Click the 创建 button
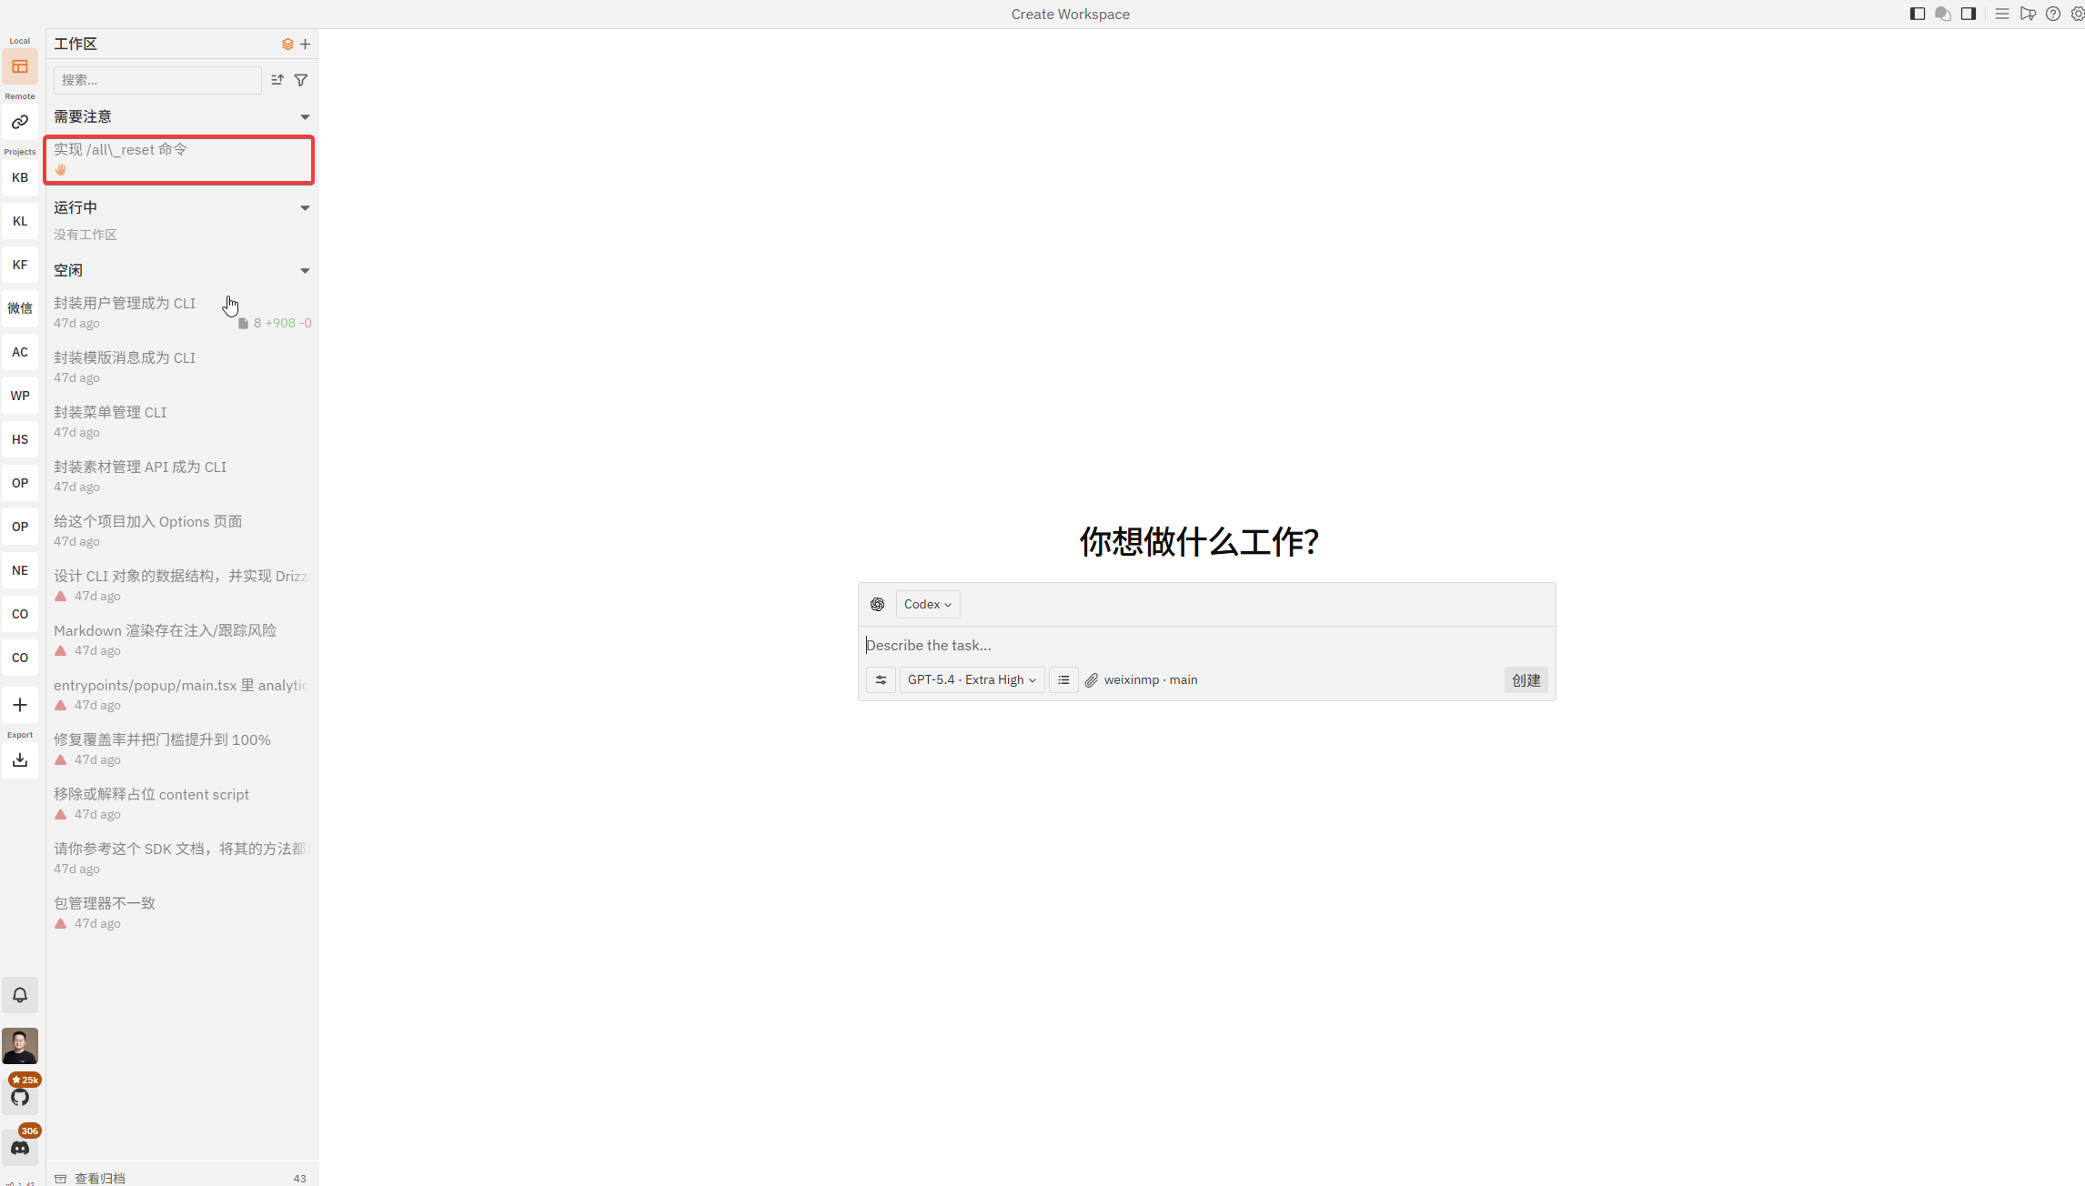The height and width of the screenshot is (1186, 2085). coord(1526,679)
